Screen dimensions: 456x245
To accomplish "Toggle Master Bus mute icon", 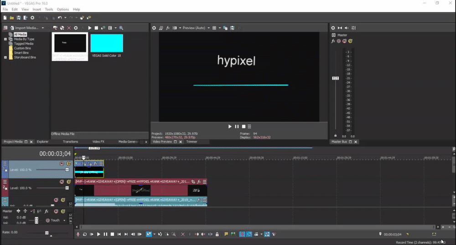I will click(345, 41).
